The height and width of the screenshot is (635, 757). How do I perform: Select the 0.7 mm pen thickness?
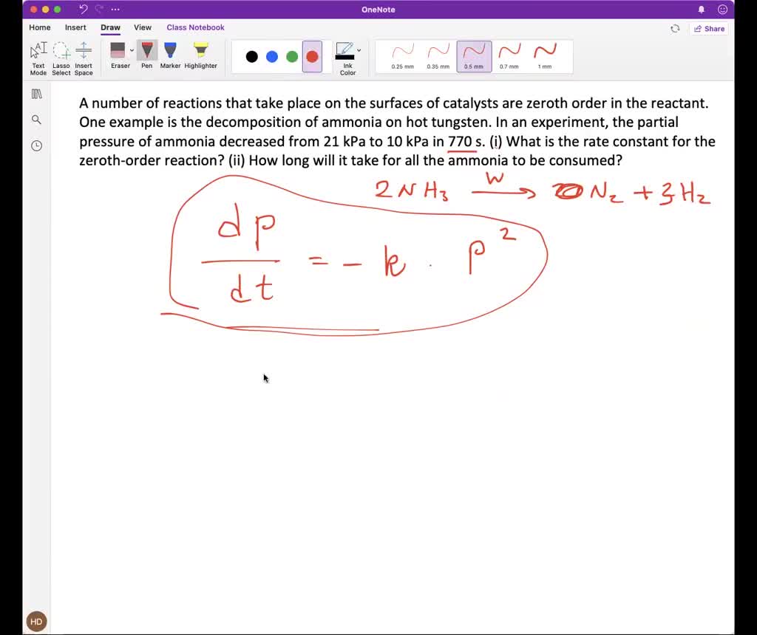[509, 56]
